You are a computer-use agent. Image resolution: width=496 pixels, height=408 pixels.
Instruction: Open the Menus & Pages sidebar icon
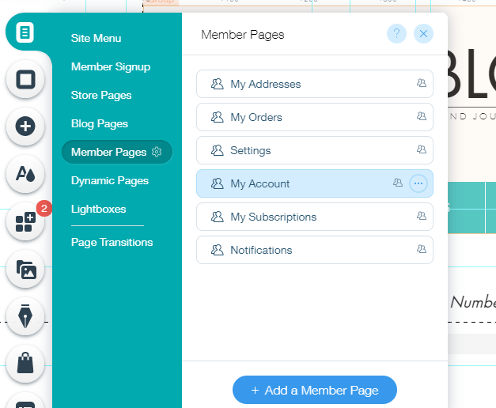pyautogui.click(x=25, y=32)
